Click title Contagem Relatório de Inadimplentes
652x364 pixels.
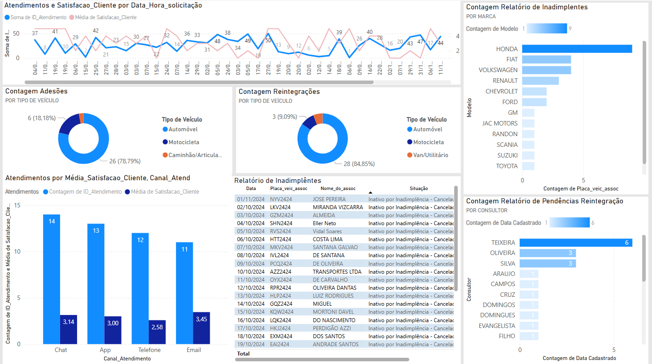(x=527, y=7)
